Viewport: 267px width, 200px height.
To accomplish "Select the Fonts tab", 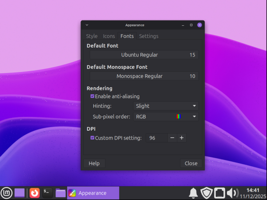I will pyautogui.click(x=127, y=36).
